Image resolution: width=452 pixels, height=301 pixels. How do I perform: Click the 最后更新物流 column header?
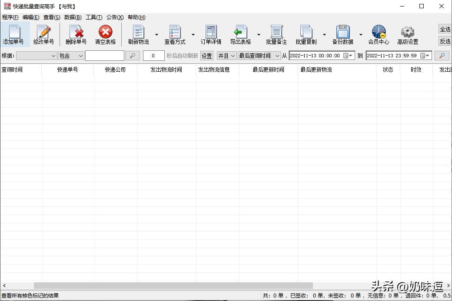pos(337,69)
